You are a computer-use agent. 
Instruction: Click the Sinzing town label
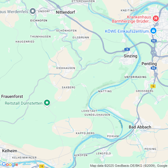tap(131, 56)
